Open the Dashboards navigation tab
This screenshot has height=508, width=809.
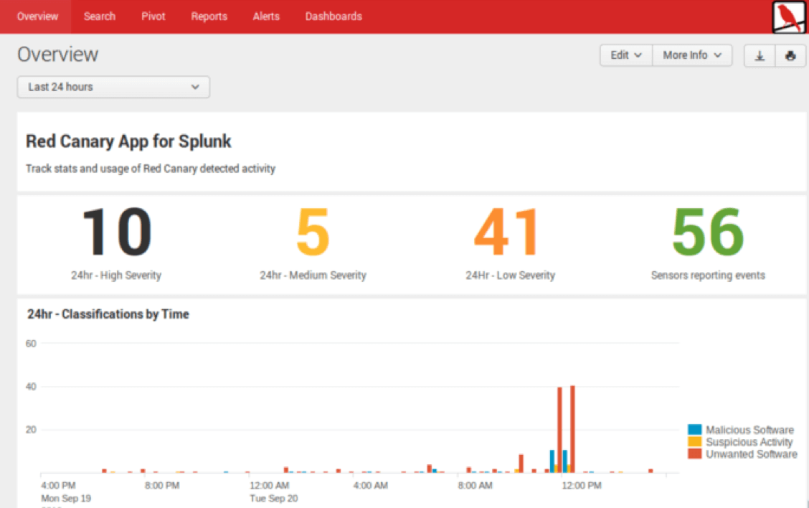click(333, 17)
